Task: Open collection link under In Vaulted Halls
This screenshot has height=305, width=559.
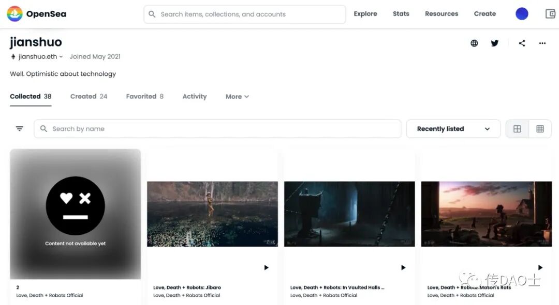Action: click(323, 295)
